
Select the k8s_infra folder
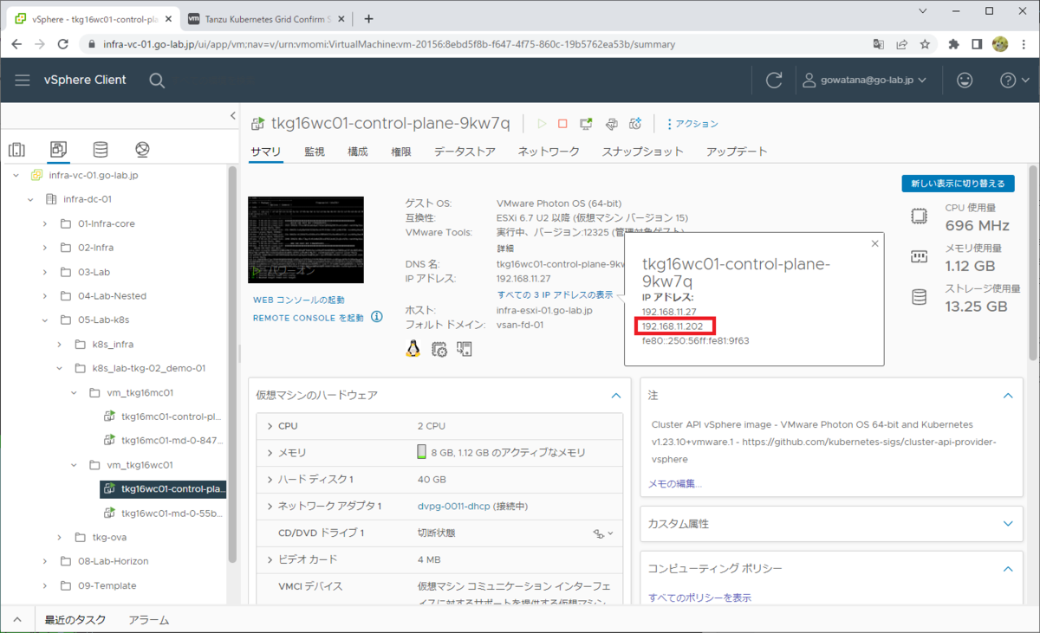(113, 344)
